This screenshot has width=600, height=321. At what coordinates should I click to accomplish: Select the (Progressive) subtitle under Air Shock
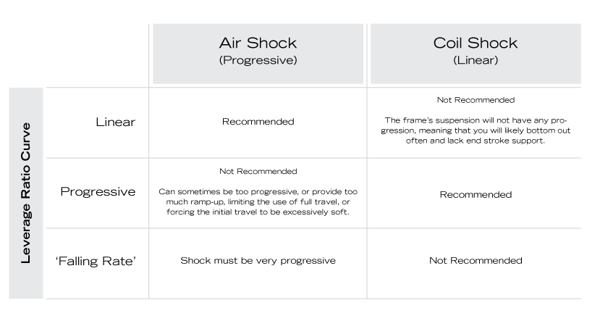point(258,61)
